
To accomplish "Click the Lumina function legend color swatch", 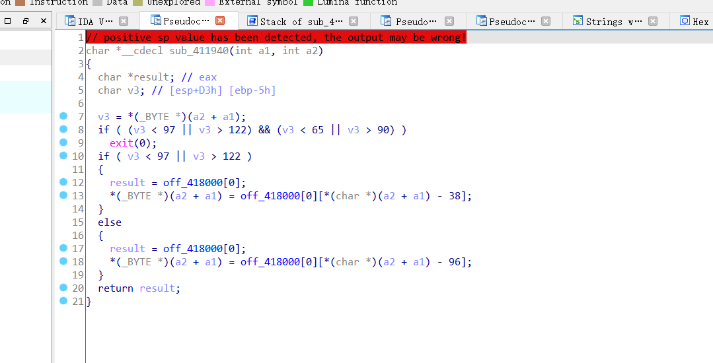I will 309,2.
